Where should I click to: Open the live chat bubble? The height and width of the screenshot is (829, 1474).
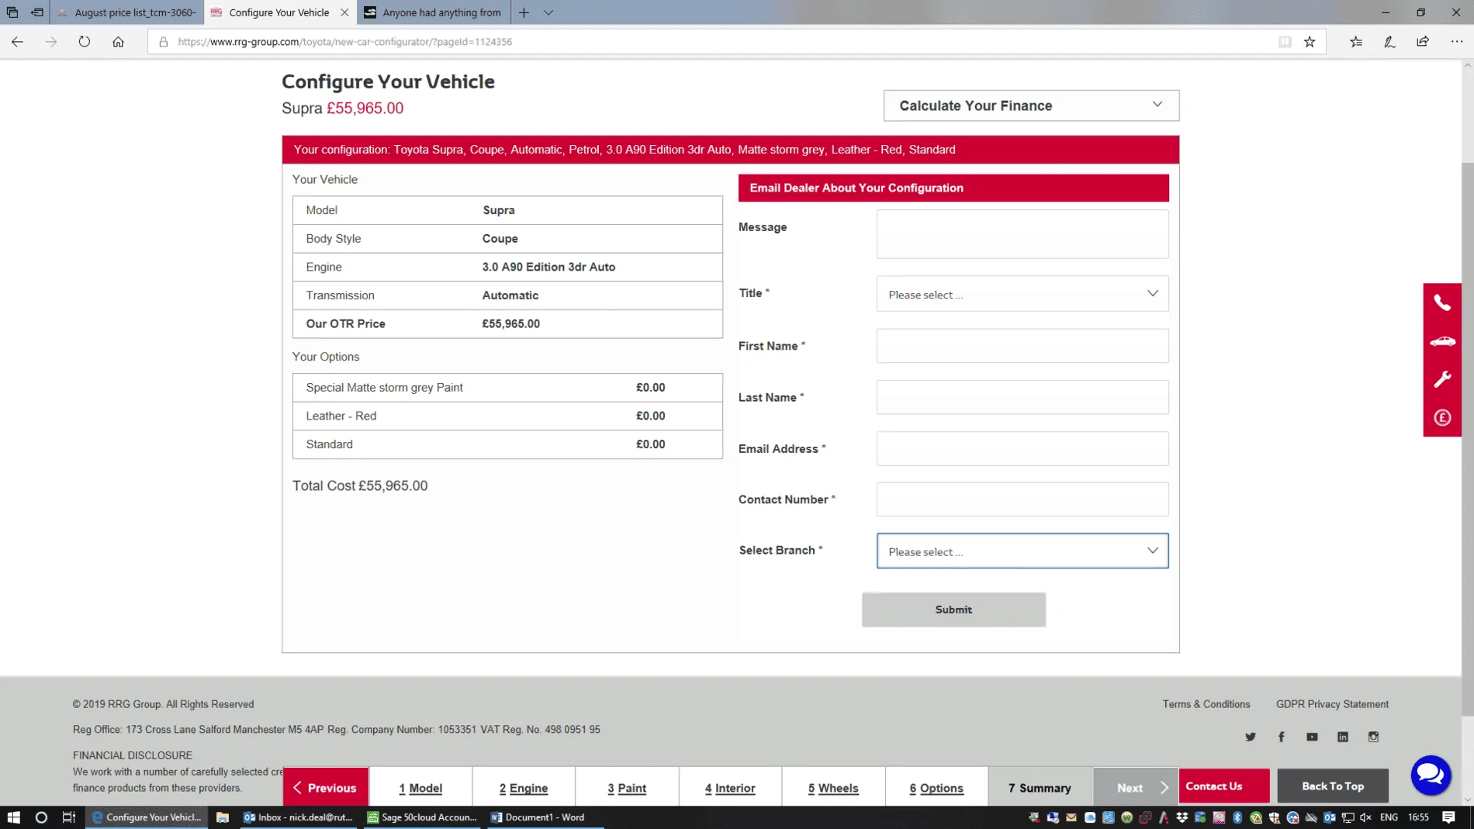[x=1431, y=775]
